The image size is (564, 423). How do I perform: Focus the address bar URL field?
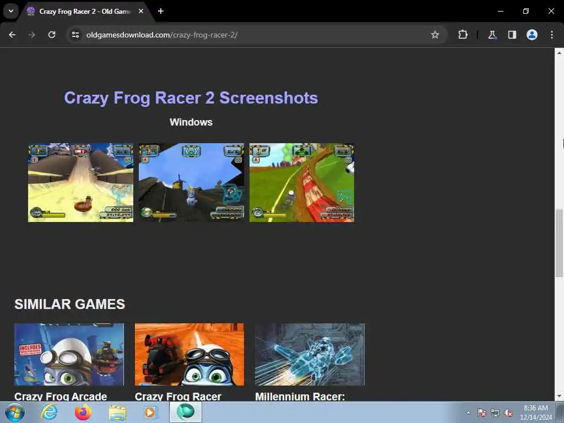click(x=252, y=35)
